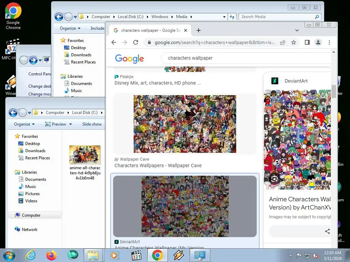The width and height of the screenshot is (350, 262).
Task: Select the characters wallpaper Google tab
Action: (x=150, y=30)
